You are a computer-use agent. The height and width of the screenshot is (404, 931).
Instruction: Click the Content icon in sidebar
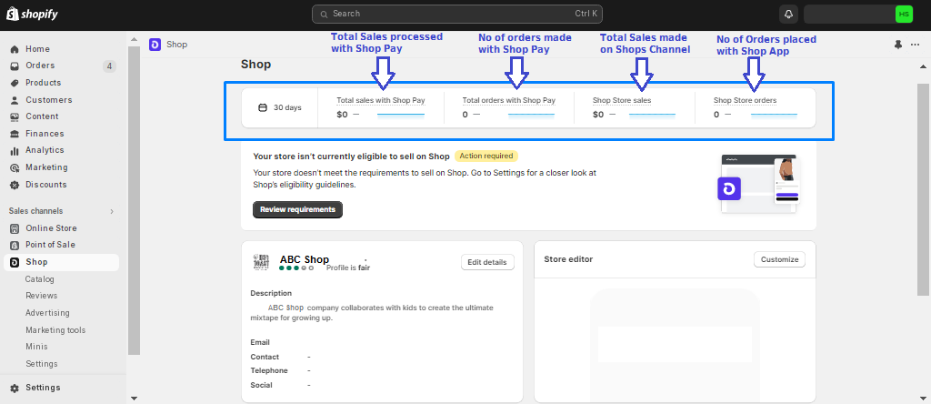coord(15,116)
